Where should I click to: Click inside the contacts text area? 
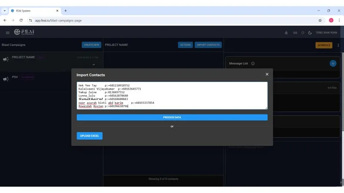172,96
